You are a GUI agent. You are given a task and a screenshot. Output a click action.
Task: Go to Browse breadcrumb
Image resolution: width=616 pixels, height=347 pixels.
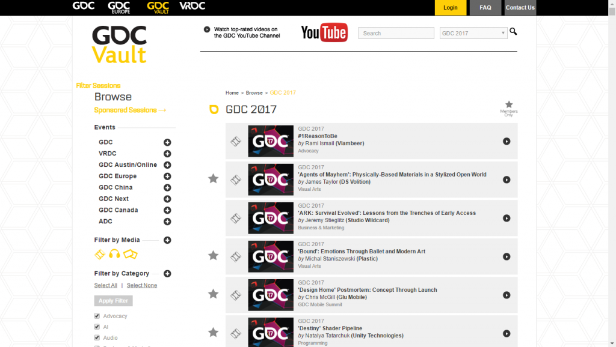click(254, 93)
